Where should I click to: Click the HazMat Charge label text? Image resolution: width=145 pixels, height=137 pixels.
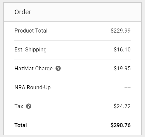click(x=34, y=68)
